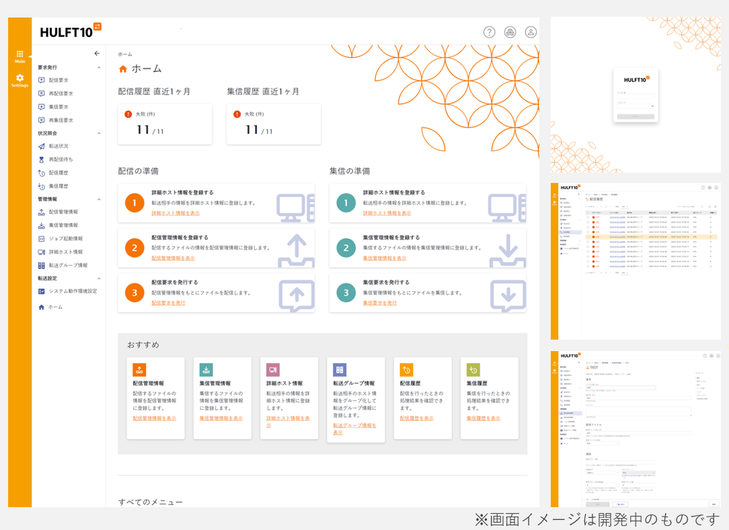729x530 pixels.
Task: Click the pink 詳細ホスト情報 icon in おすすめ
Action: click(273, 370)
